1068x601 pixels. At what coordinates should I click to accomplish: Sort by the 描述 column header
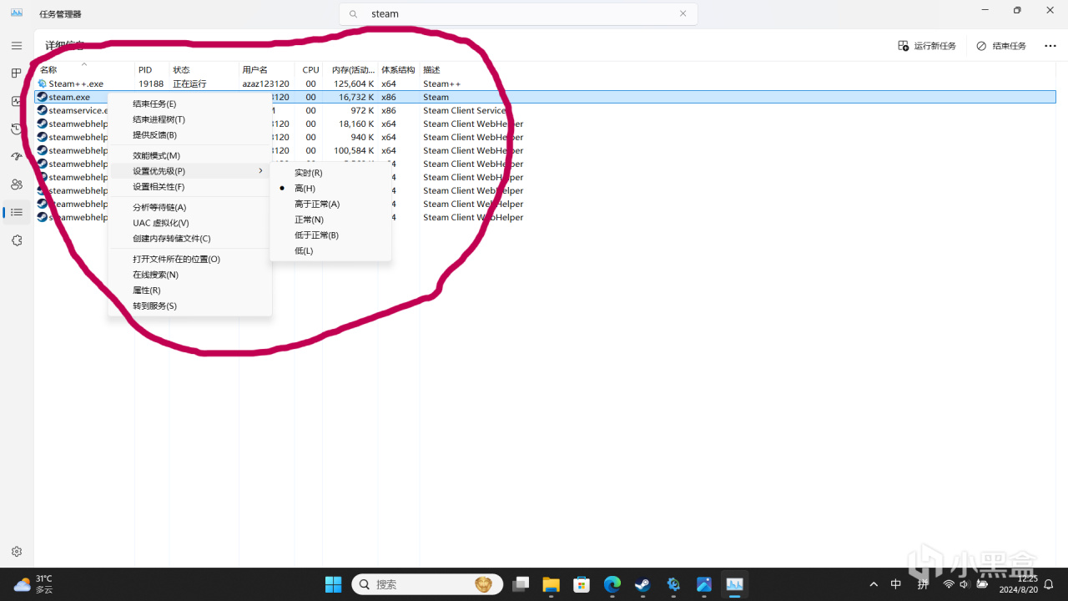[431, 70]
